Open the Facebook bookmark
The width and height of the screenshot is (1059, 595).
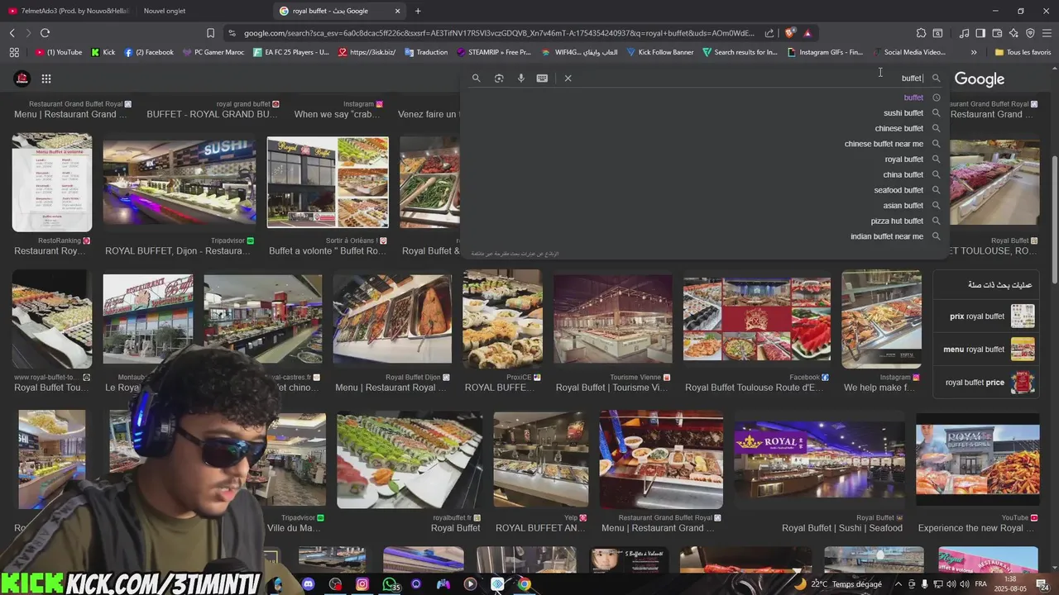pyautogui.click(x=149, y=52)
